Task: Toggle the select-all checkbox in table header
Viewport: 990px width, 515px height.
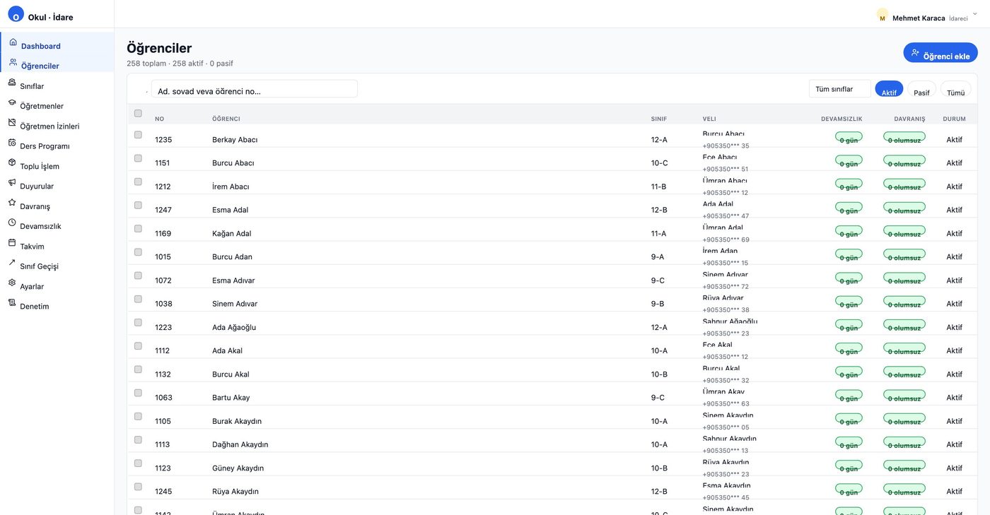Action: pos(138,113)
